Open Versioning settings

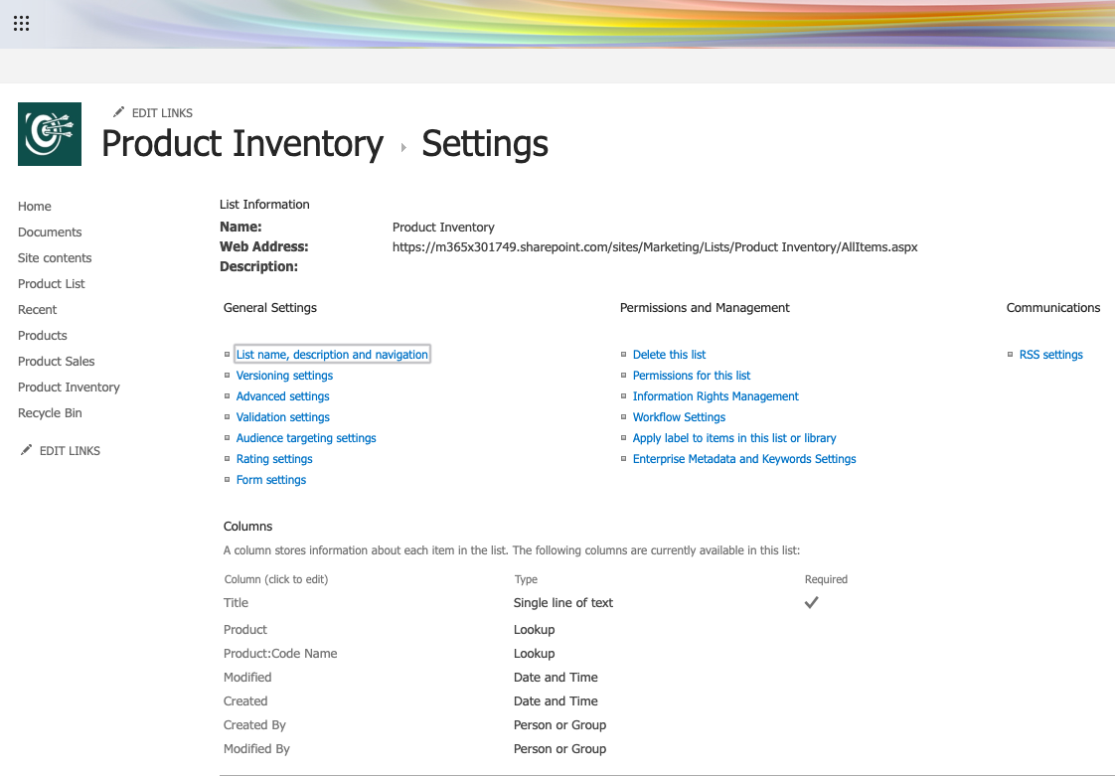pos(284,376)
